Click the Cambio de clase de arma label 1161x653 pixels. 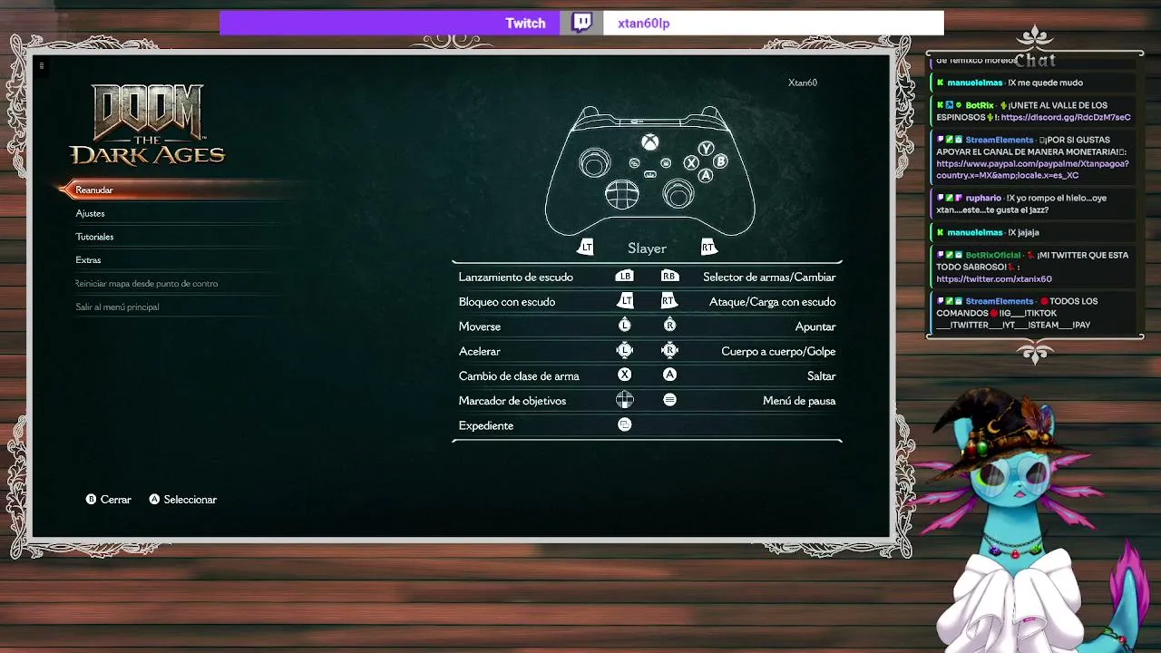(519, 375)
